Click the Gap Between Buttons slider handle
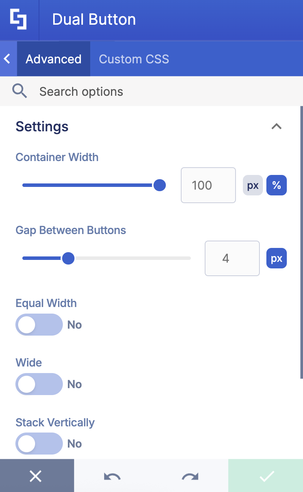Viewport: 303px width, 492px height. pos(68,258)
